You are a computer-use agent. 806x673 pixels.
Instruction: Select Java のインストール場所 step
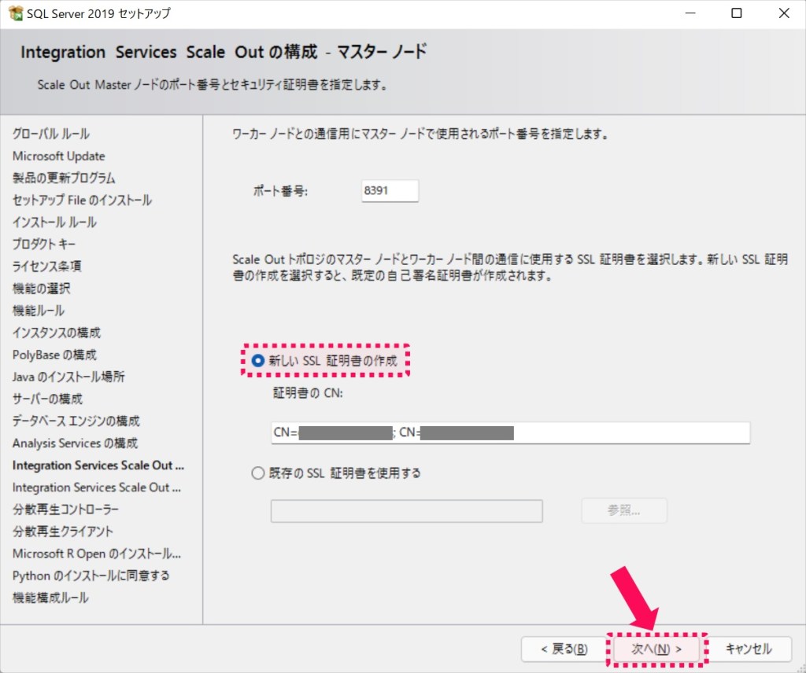(68, 377)
